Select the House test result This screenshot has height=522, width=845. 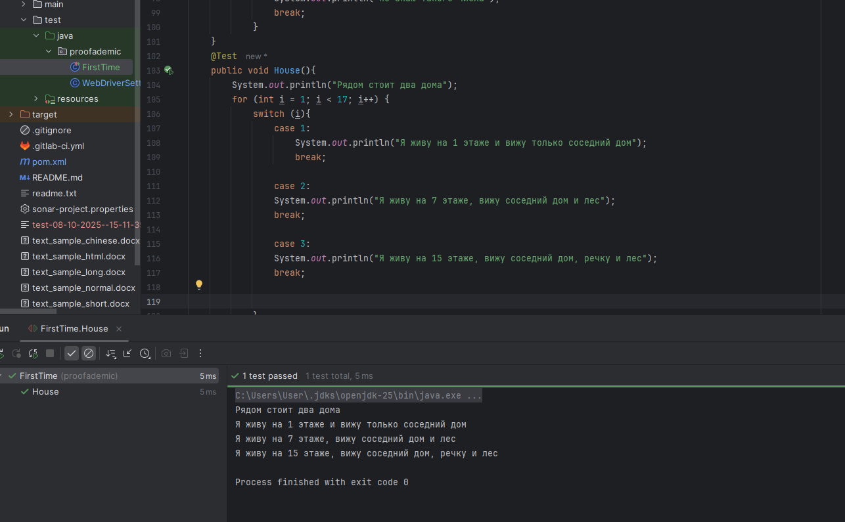pyautogui.click(x=45, y=391)
